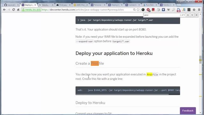
Task: Click the gray crescent extension icon
Action: 158,10
